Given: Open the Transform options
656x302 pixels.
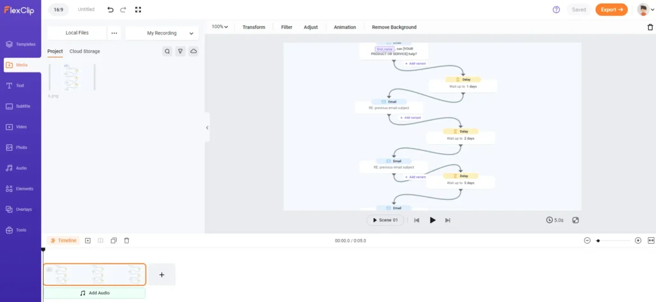Looking at the screenshot, I should (254, 27).
